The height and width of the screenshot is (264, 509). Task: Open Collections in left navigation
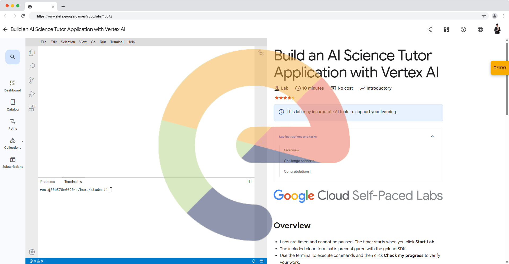13,143
